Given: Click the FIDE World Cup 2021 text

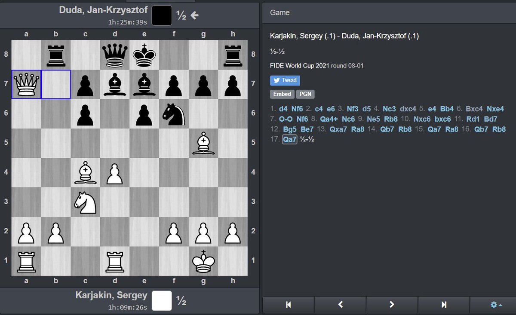Looking at the screenshot, I should coord(299,66).
